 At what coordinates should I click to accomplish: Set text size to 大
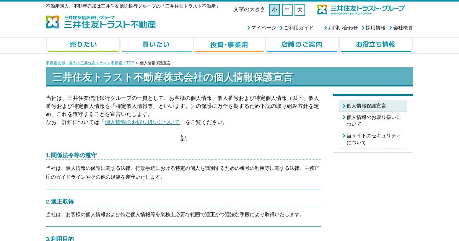point(300,10)
